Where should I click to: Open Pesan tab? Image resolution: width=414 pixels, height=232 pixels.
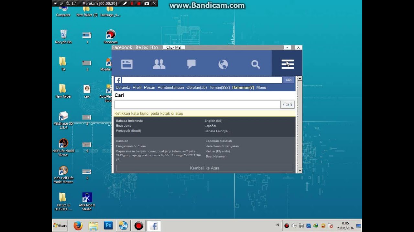(x=149, y=87)
